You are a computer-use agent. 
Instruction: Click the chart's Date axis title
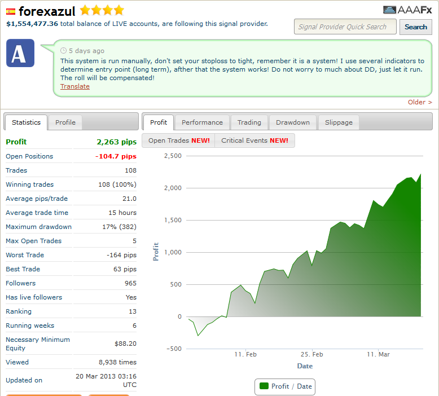[305, 366]
